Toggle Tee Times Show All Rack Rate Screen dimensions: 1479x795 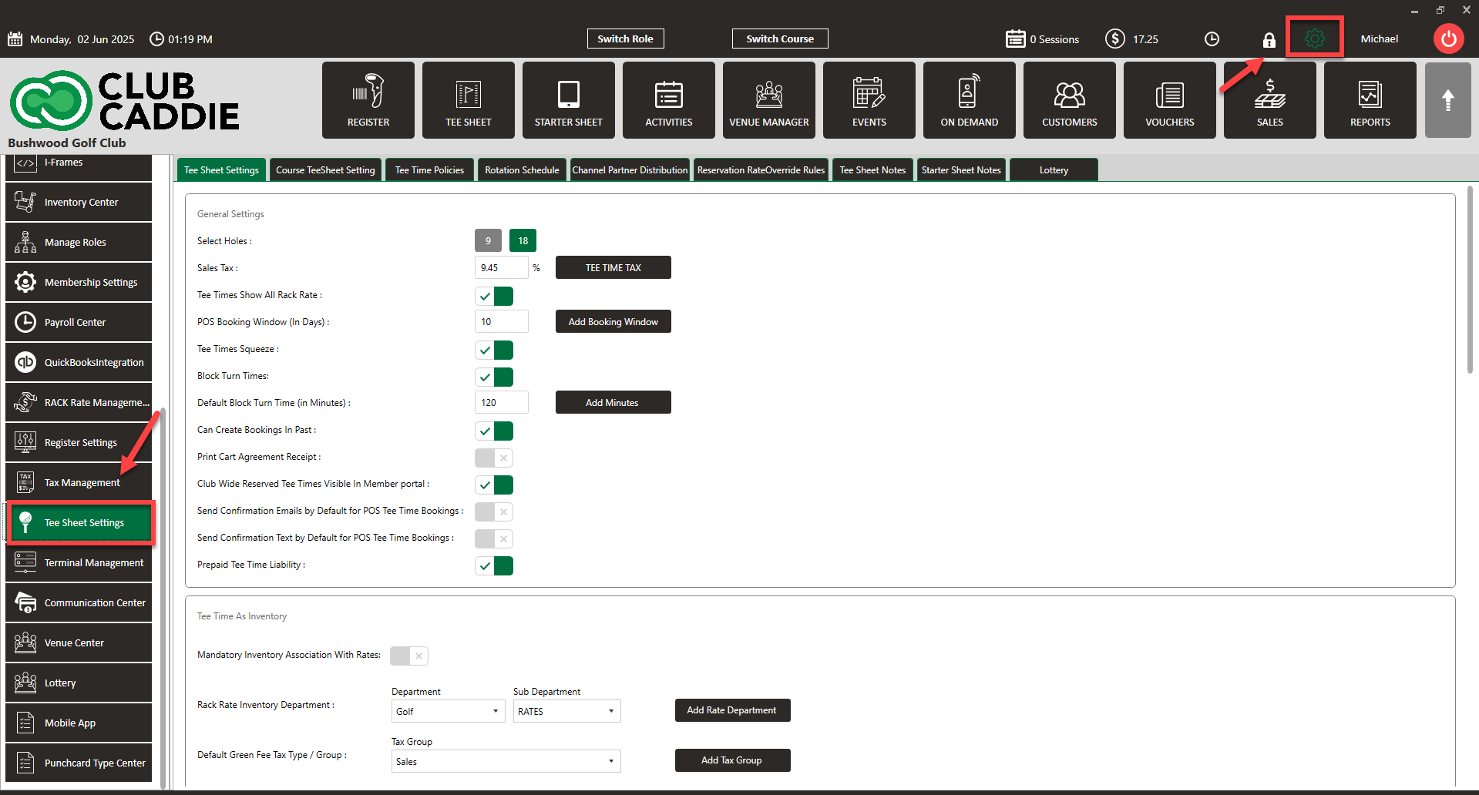tap(494, 296)
